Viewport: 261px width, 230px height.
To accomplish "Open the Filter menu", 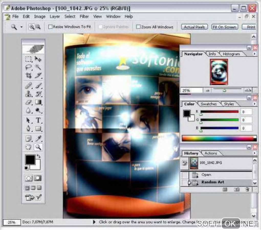I will [84, 16].
